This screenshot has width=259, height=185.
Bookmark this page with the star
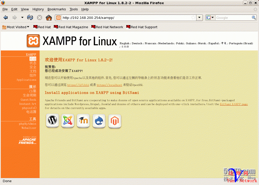point(193,18)
